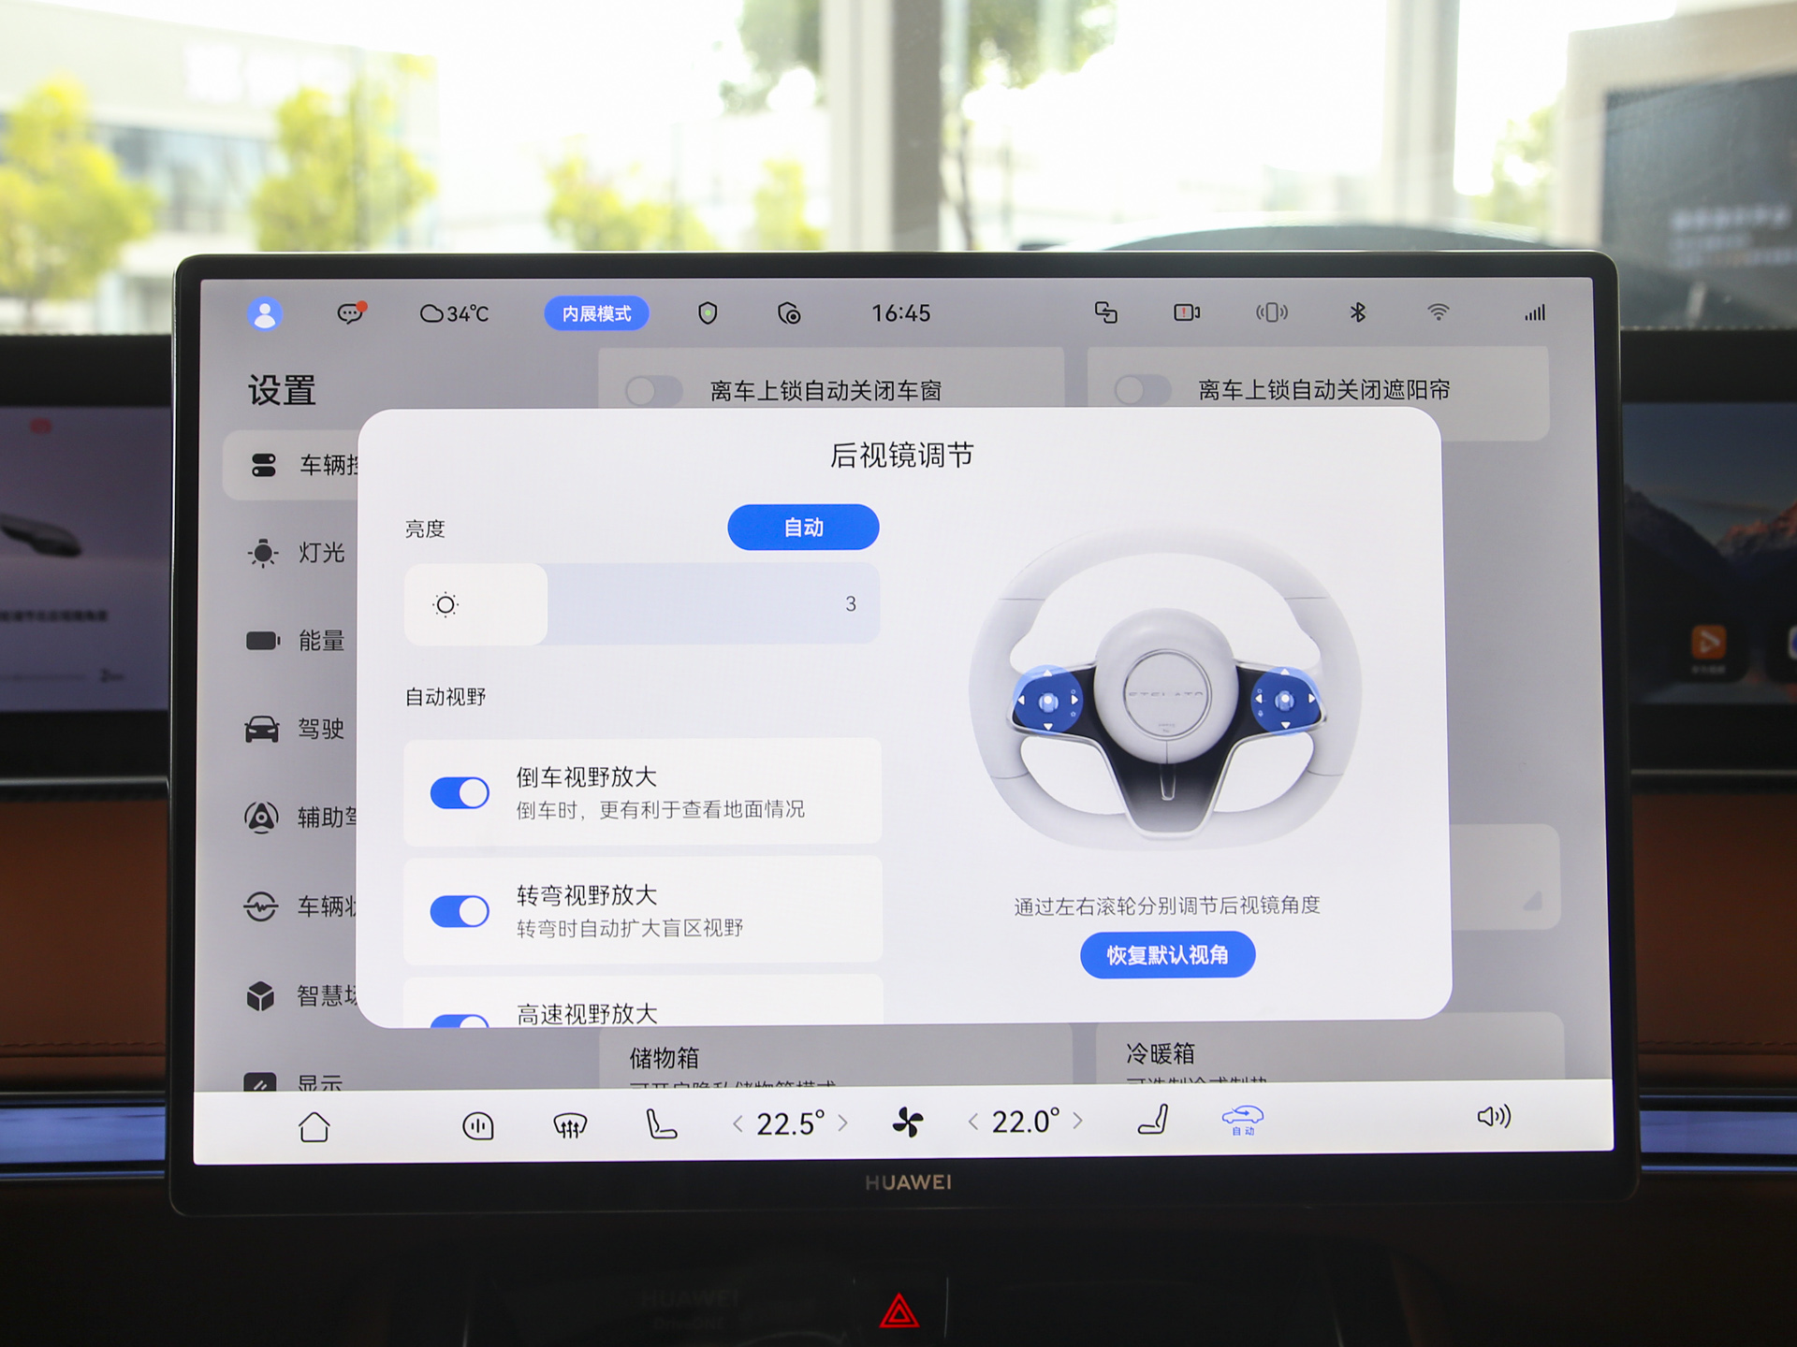Tap the 自动 brightness button
1797x1347 pixels.
pos(802,527)
